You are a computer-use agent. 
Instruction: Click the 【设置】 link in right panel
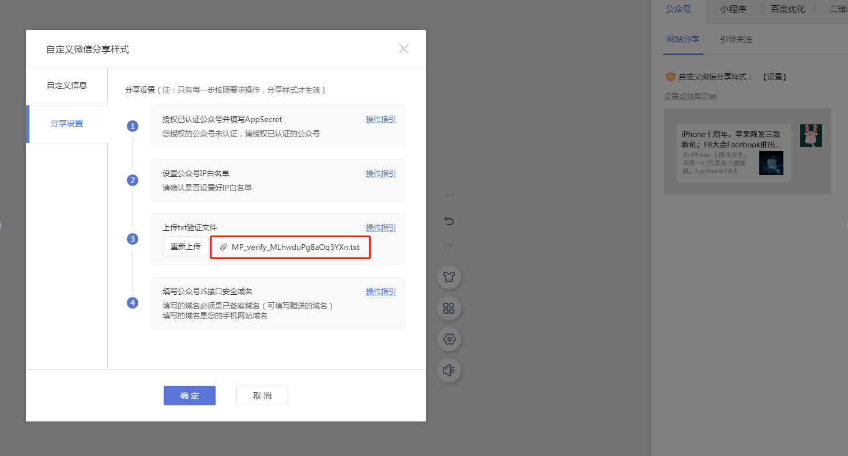[x=774, y=77]
